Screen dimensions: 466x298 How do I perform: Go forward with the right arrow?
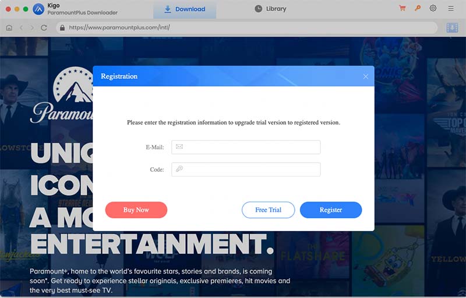[32, 27]
